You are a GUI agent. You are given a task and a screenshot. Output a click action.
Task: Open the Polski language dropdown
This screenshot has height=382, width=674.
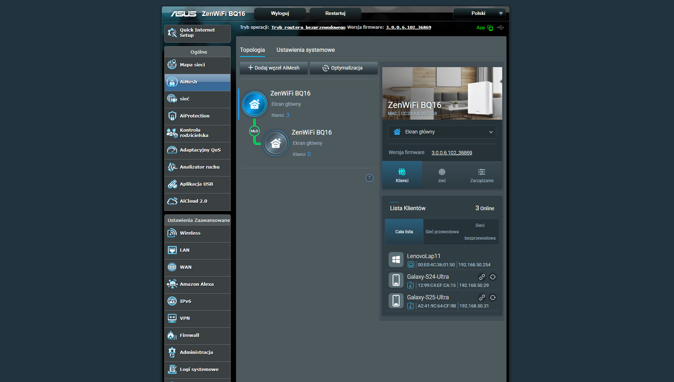click(x=480, y=13)
